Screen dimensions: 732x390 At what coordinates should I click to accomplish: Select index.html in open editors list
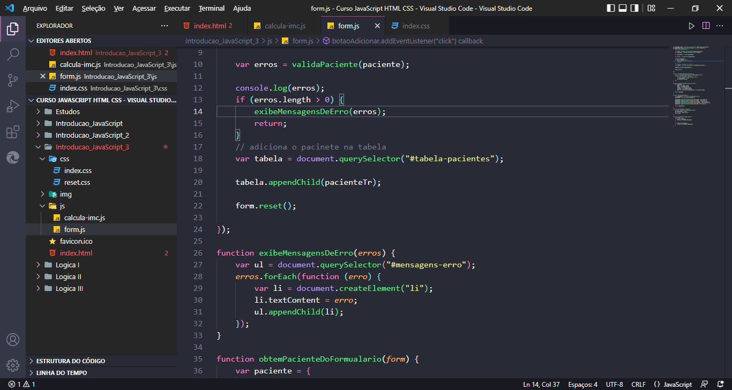coord(101,52)
